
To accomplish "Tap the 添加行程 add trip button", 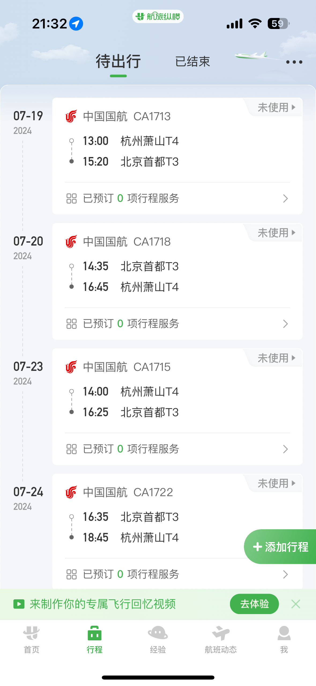I will coord(280,547).
